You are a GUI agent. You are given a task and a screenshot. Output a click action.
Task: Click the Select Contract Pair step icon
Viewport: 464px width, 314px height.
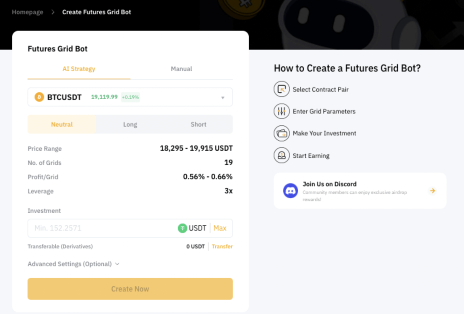[x=281, y=89]
